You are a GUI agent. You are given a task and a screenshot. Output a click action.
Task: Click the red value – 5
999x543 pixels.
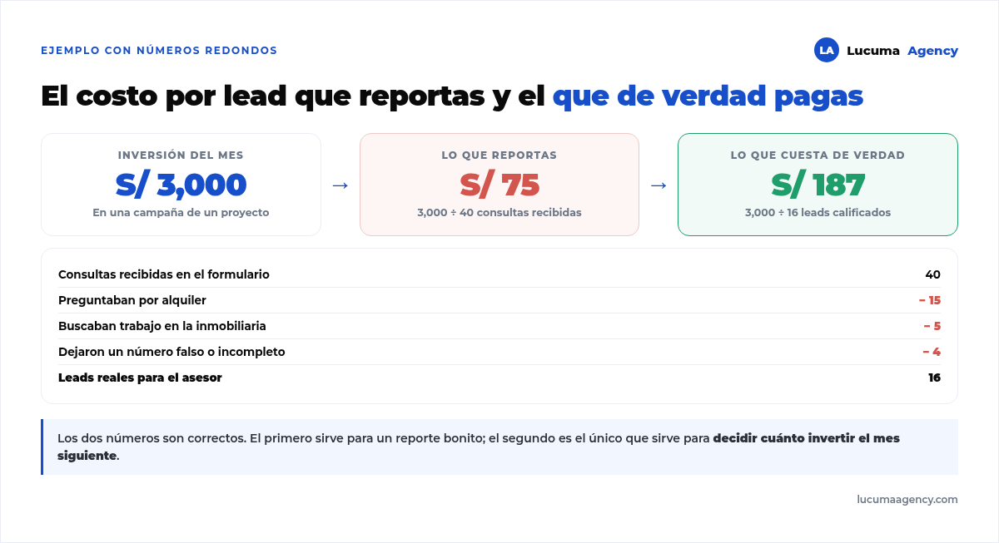[x=932, y=326]
